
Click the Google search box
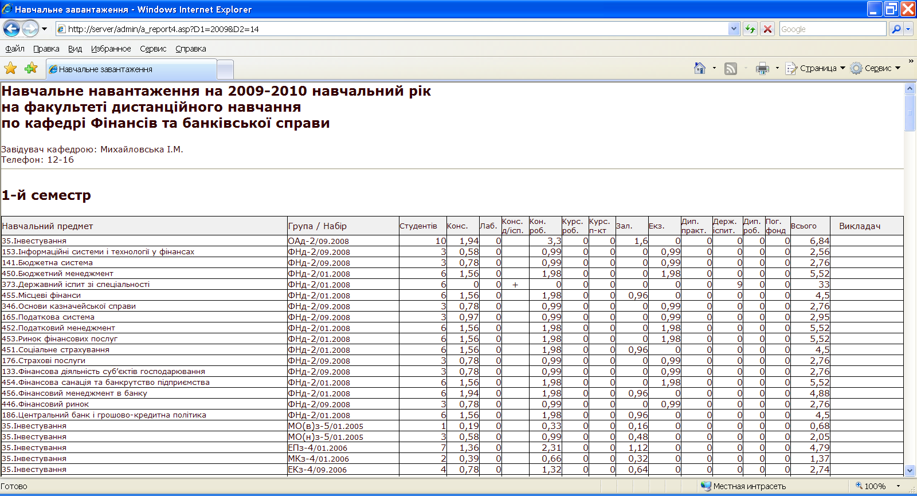[833, 29]
